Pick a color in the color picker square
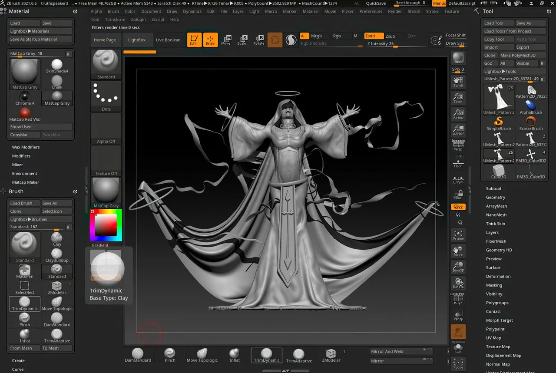This screenshot has width=556, height=373. tap(106, 225)
